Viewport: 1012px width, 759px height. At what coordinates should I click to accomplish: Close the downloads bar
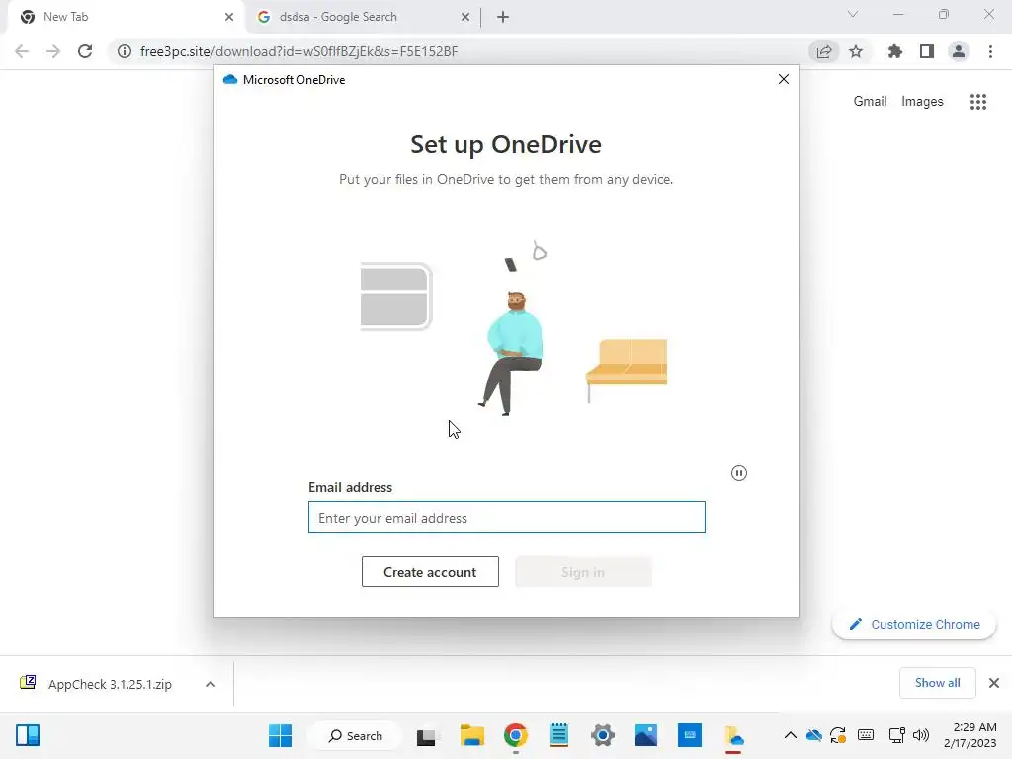tap(994, 683)
